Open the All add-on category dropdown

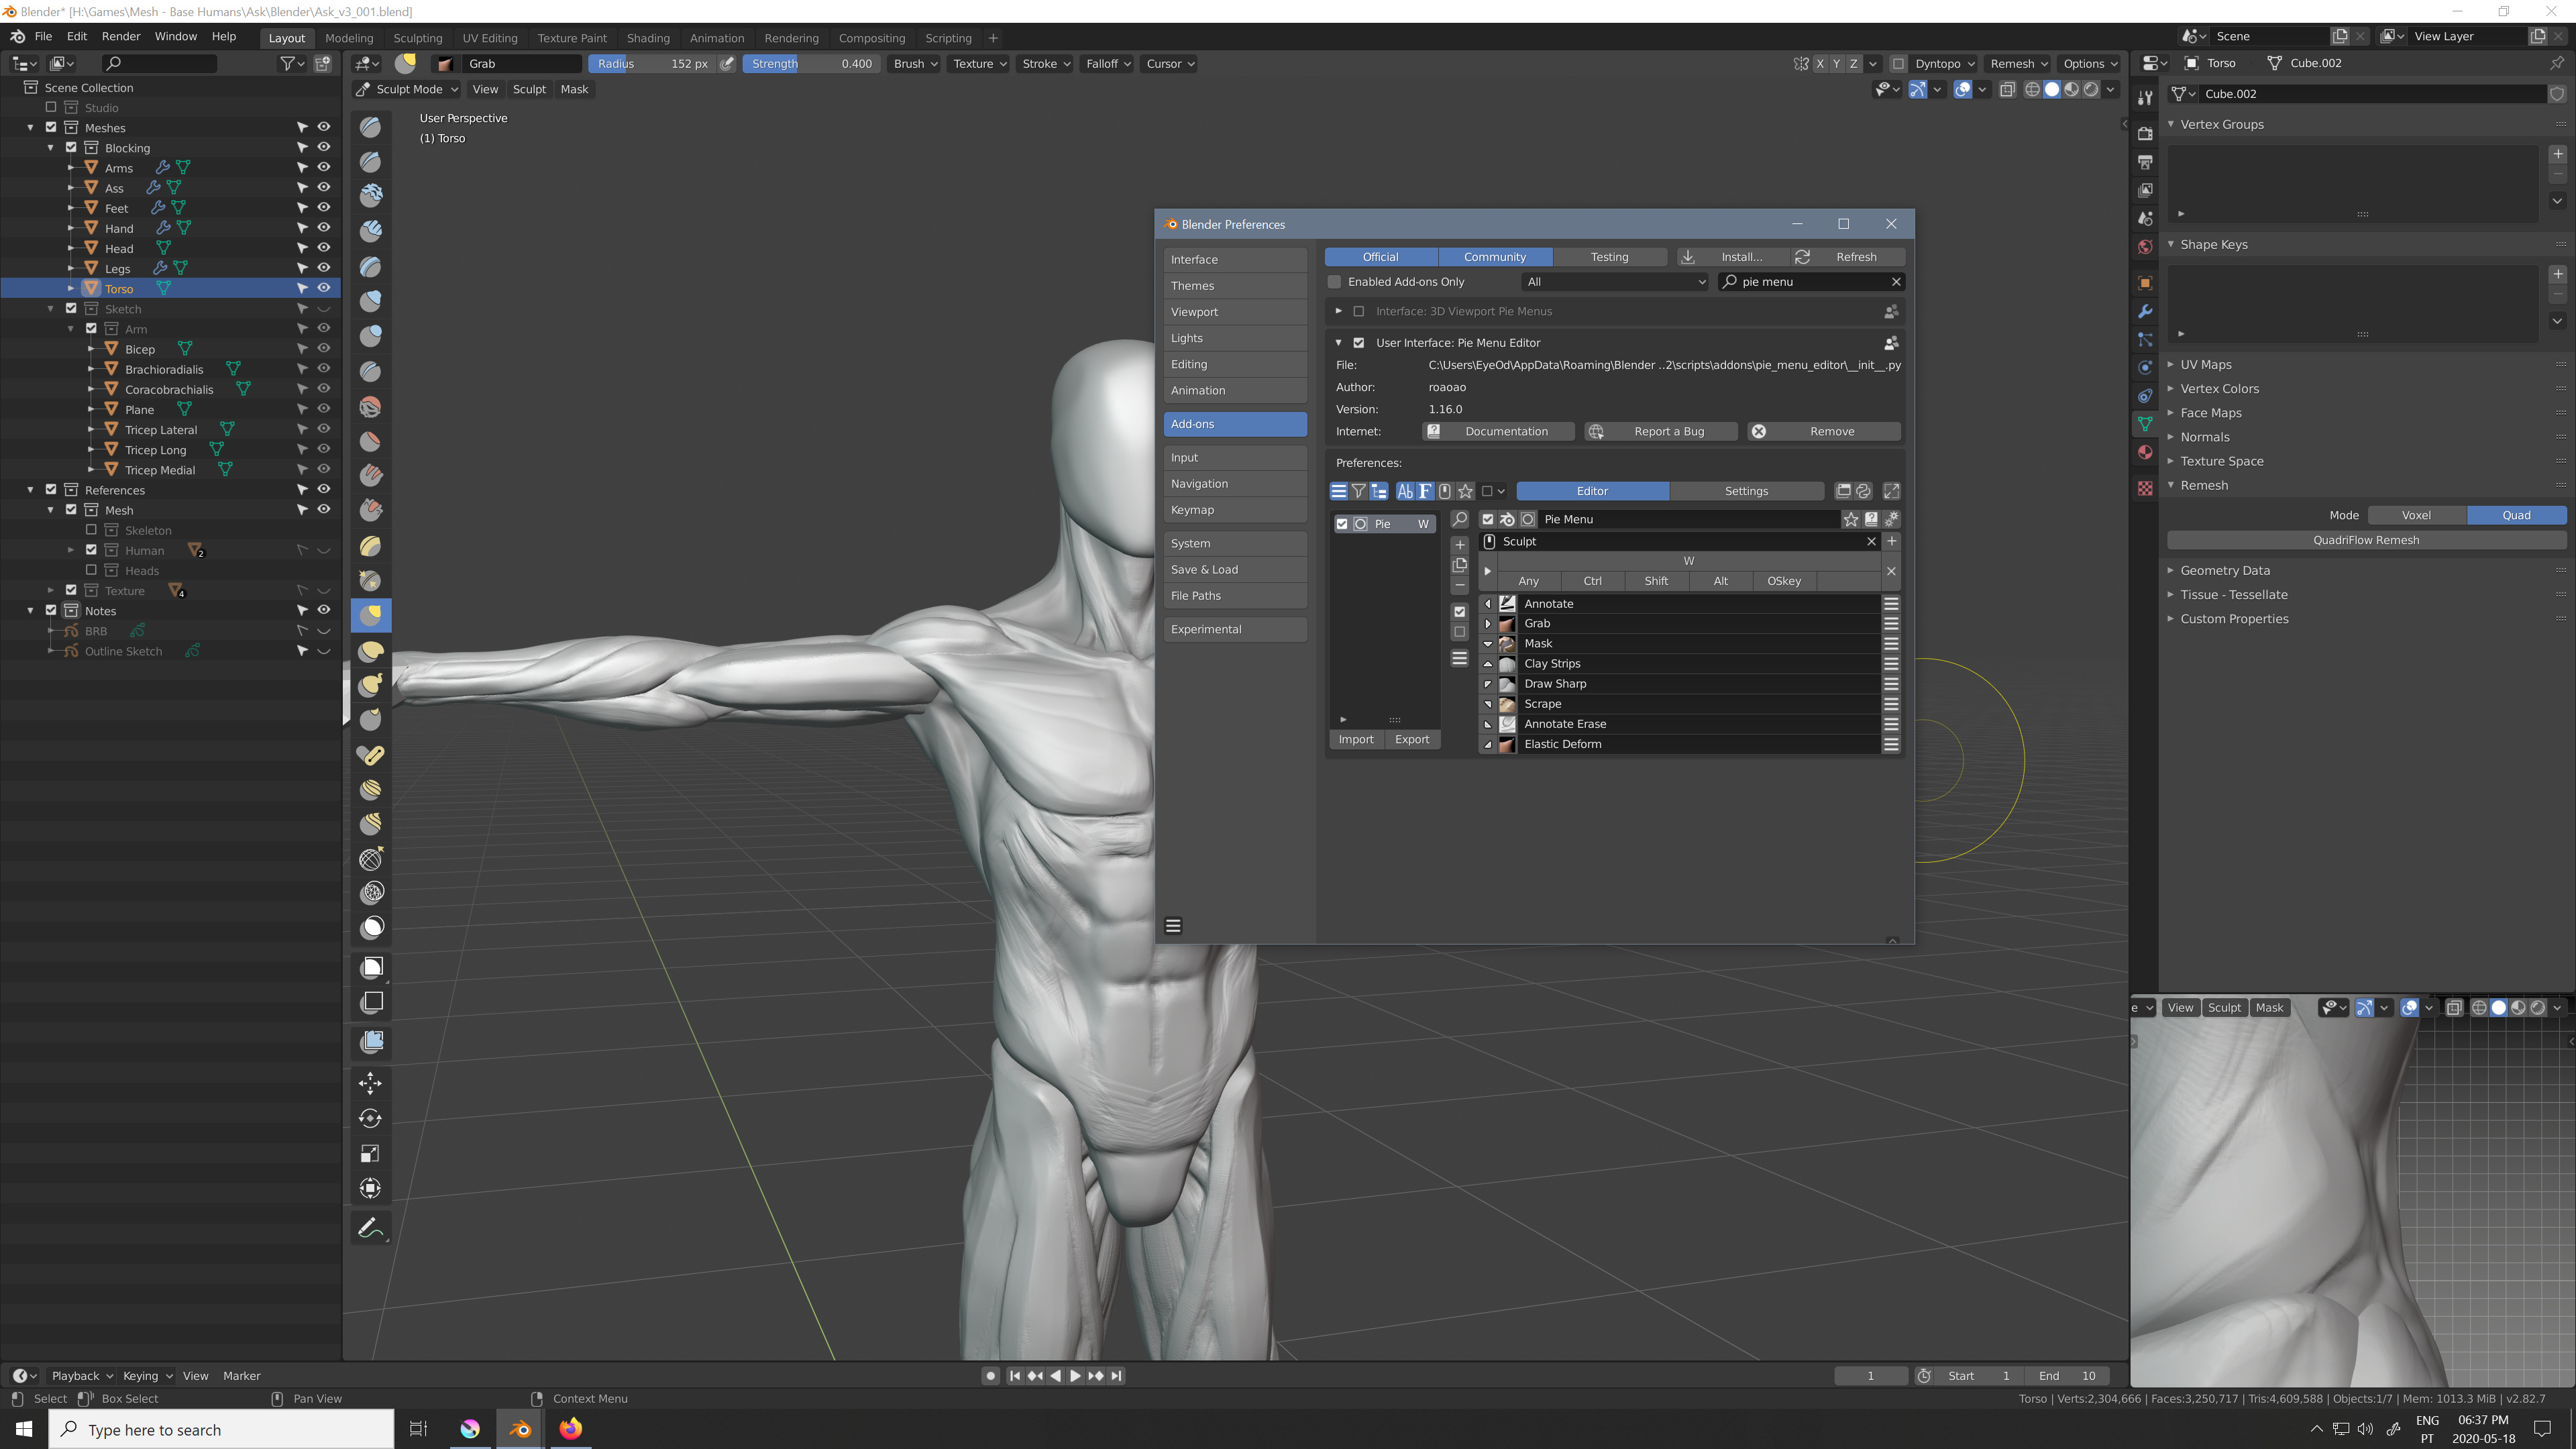point(1615,282)
